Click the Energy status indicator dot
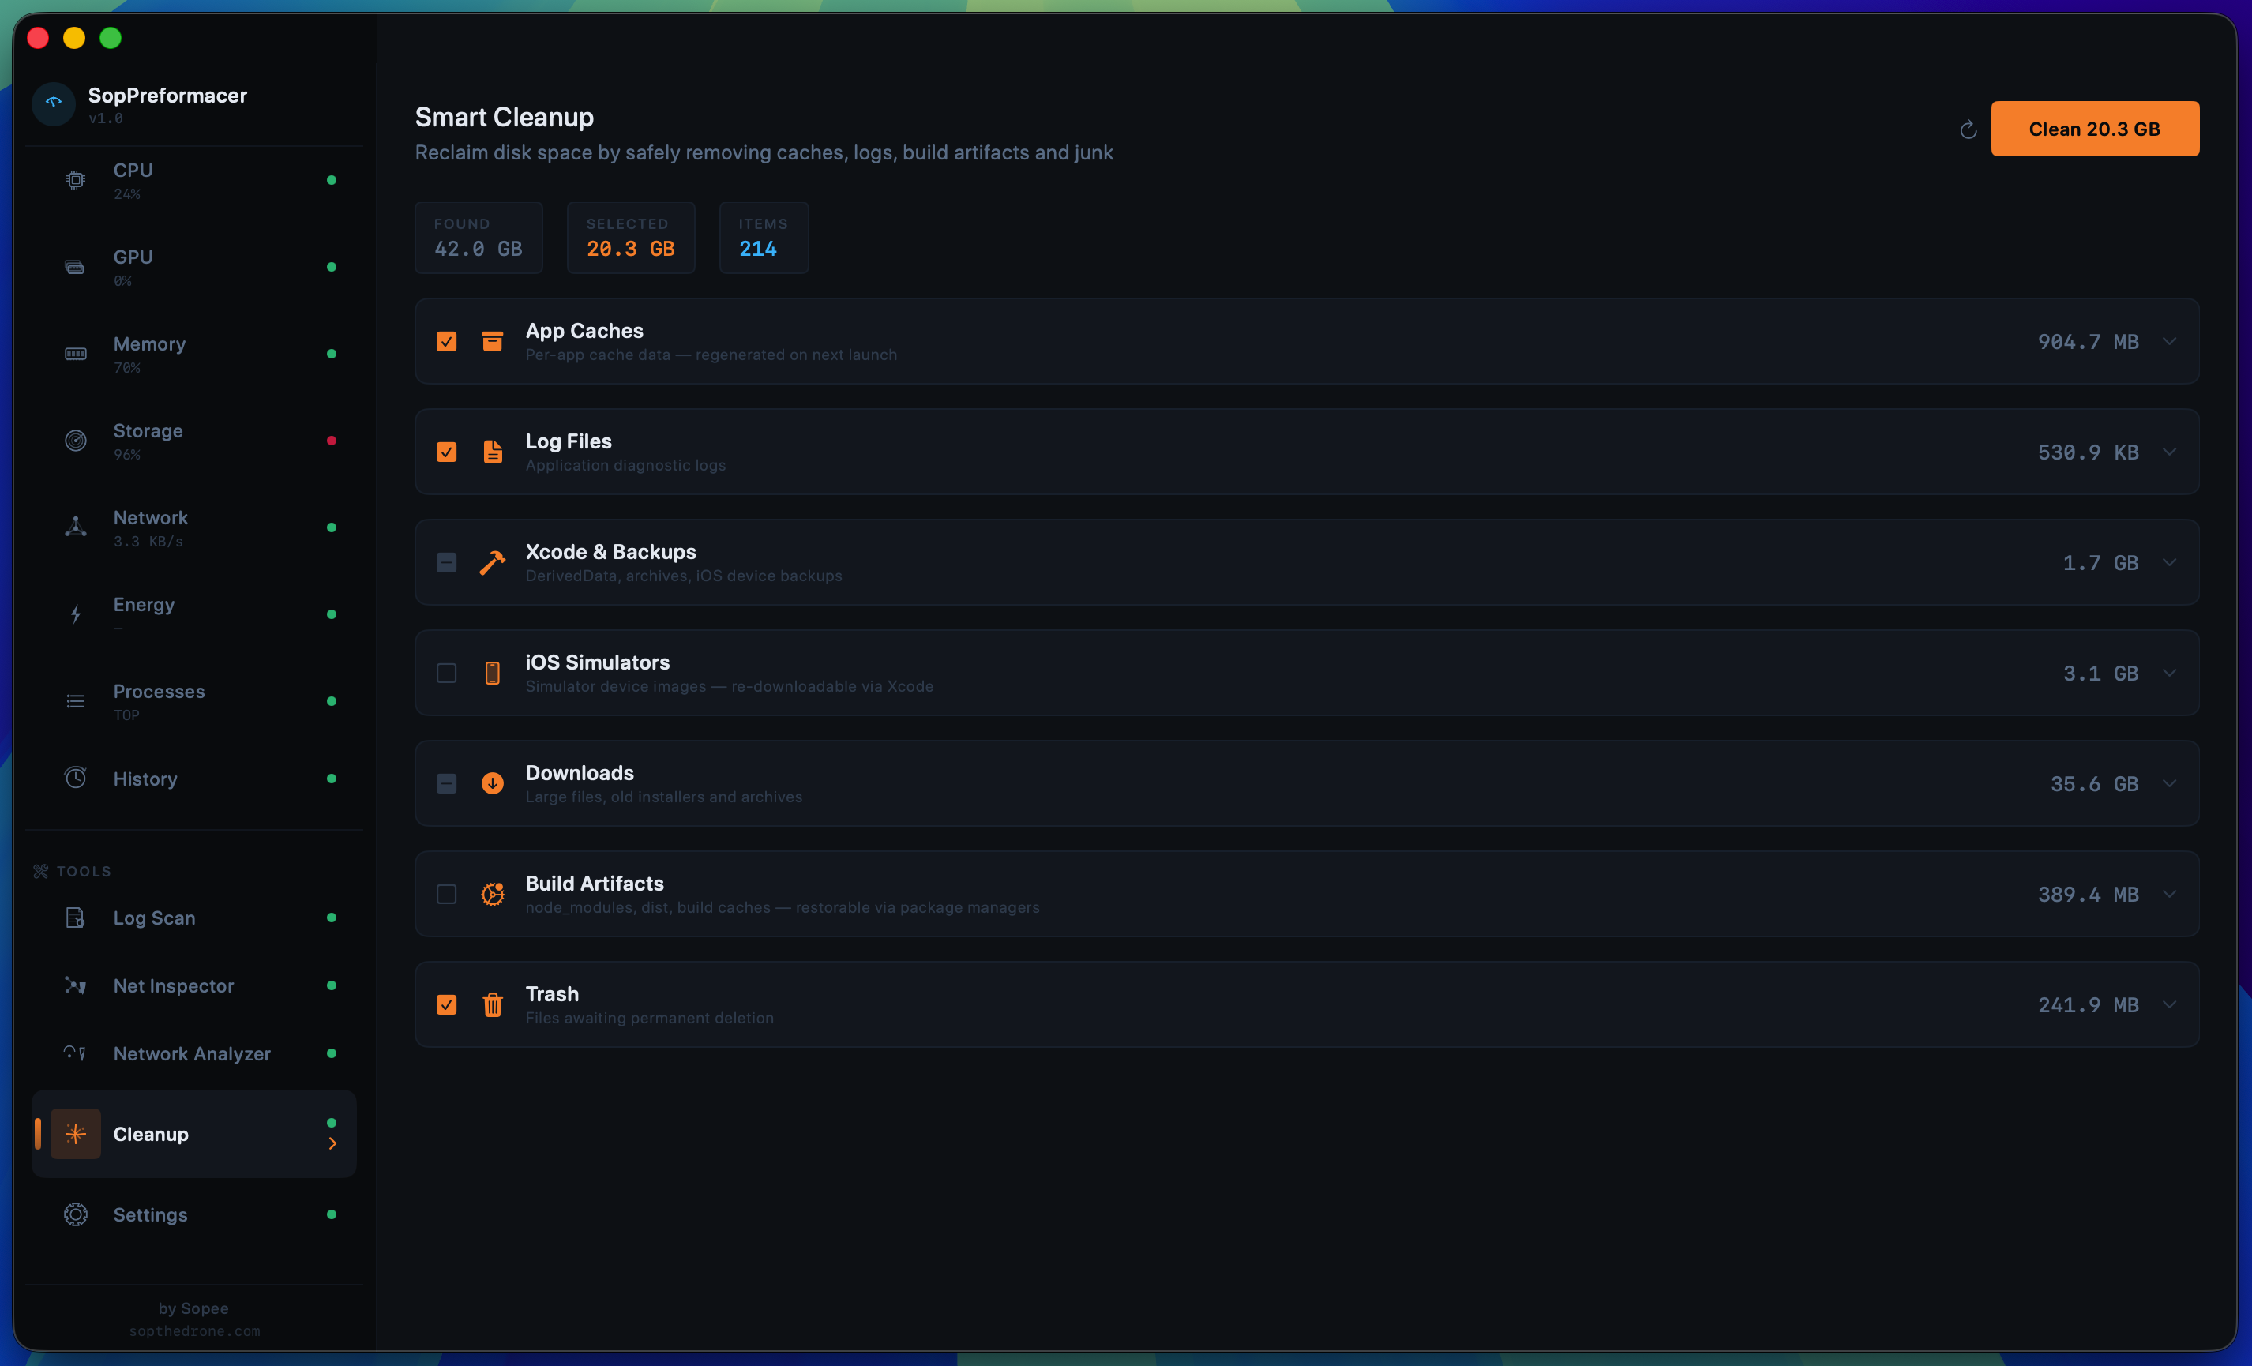Screen dimensions: 2252x1366 [331, 614]
